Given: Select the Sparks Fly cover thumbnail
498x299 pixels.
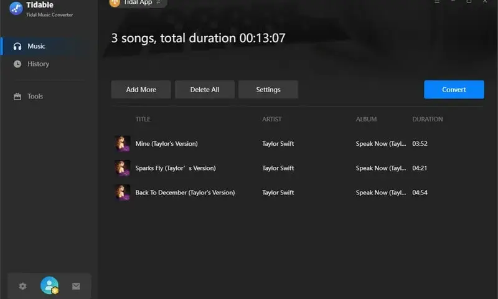Looking at the screenshot, I should 122,168.
